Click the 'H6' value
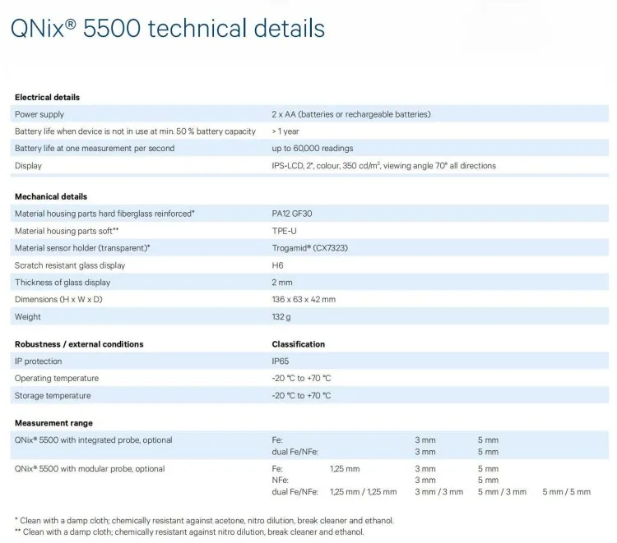The image size is (617, 543). pyautogui.click(x=277, y=265)
